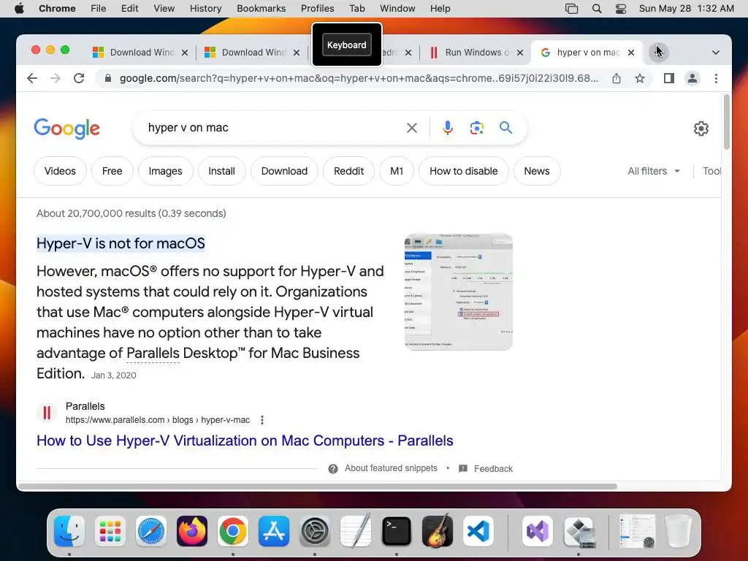
Task: Open Trash in the Dock
Action: point(679,531)
